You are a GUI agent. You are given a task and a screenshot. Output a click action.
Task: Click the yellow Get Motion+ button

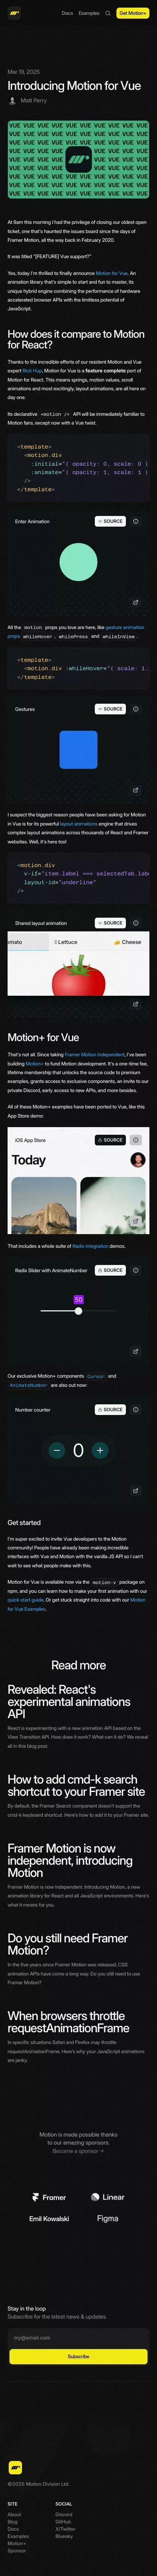pyautogui.click(x=133, y=13)
